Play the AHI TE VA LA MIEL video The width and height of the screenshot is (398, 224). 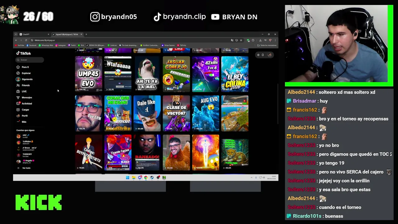[147, 74]
